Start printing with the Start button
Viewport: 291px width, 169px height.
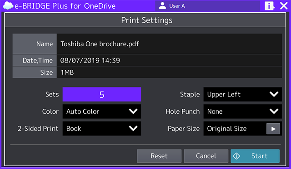255,156
